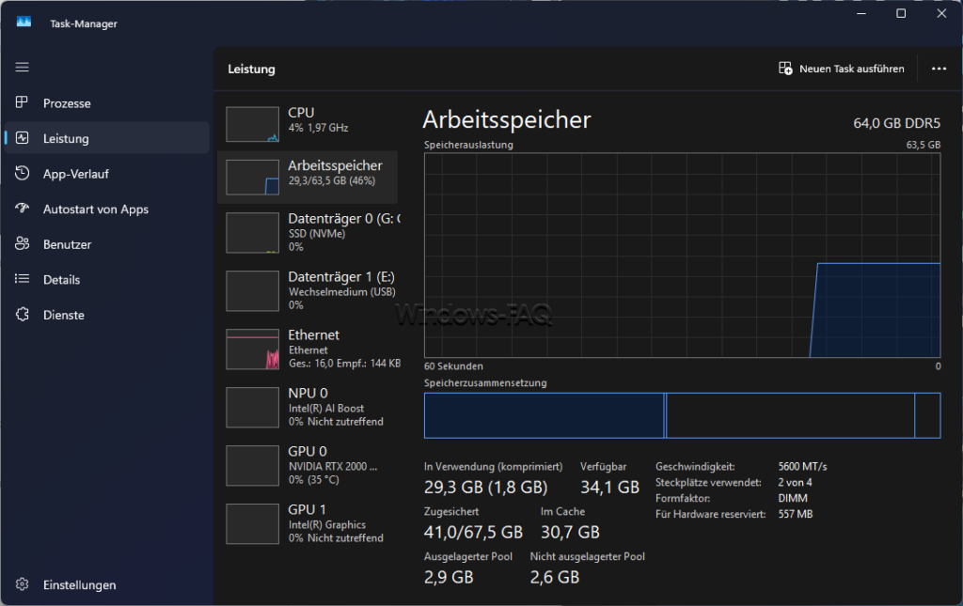
Task: Select the GPU 1 mini graph thumbnail
Action: coord(252,524)
